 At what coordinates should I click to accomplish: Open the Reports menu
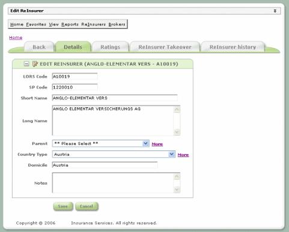point(70,25)
